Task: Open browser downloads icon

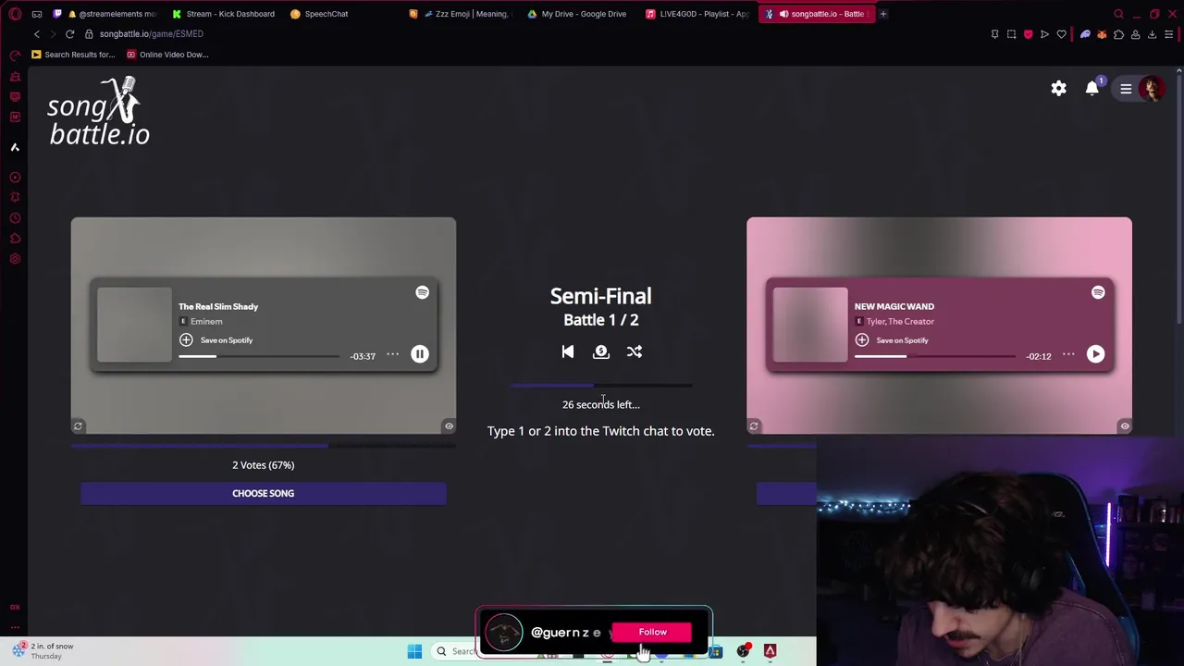Action: [1152, 34]
